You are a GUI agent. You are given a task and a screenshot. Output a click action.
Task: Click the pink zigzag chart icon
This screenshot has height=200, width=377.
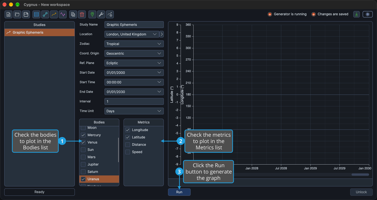click(x=63, y=14)
